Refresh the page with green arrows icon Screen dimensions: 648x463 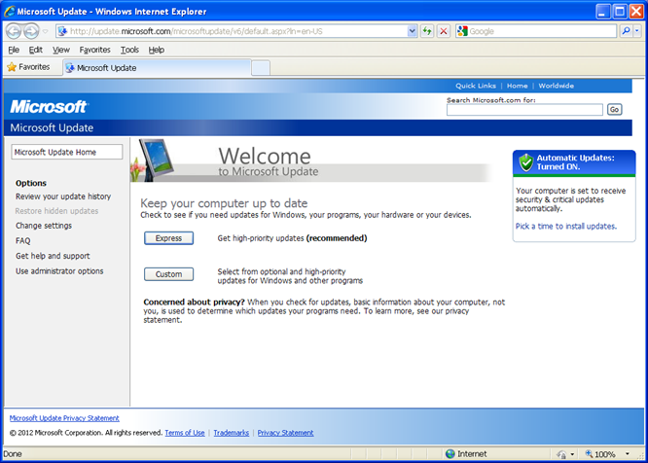point(427,31)
